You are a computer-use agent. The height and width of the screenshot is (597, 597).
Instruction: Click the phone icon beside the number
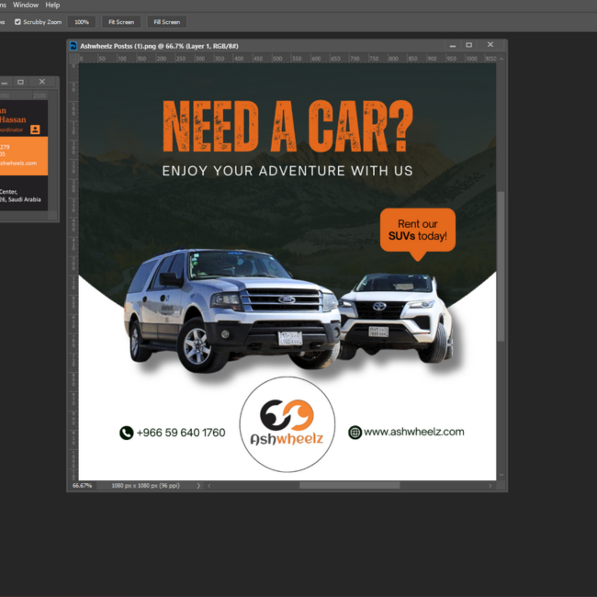pyautogui.click(x=127, y=433)
